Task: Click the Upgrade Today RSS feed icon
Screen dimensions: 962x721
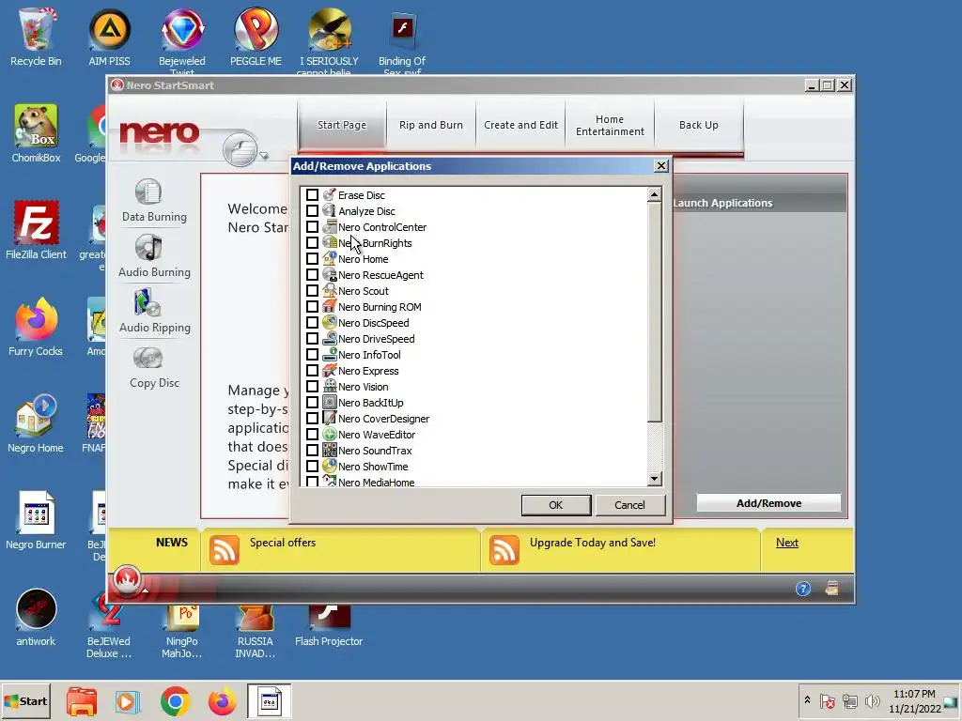Action: coord(504,549)
